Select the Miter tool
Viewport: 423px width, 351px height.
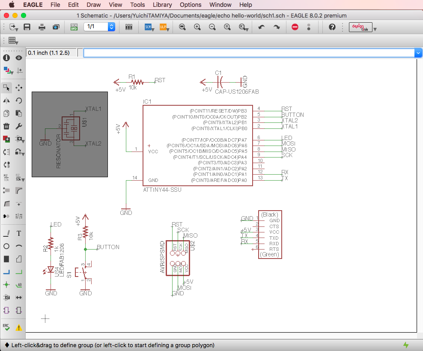pos(18,190)
